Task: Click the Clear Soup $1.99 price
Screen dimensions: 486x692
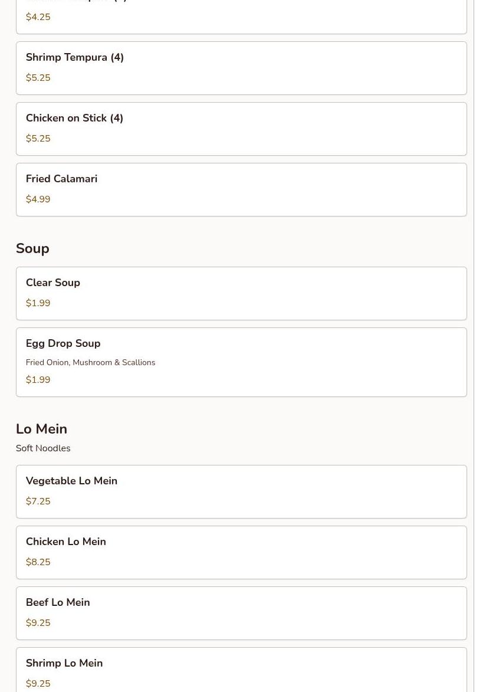Action: click(38, 303)
